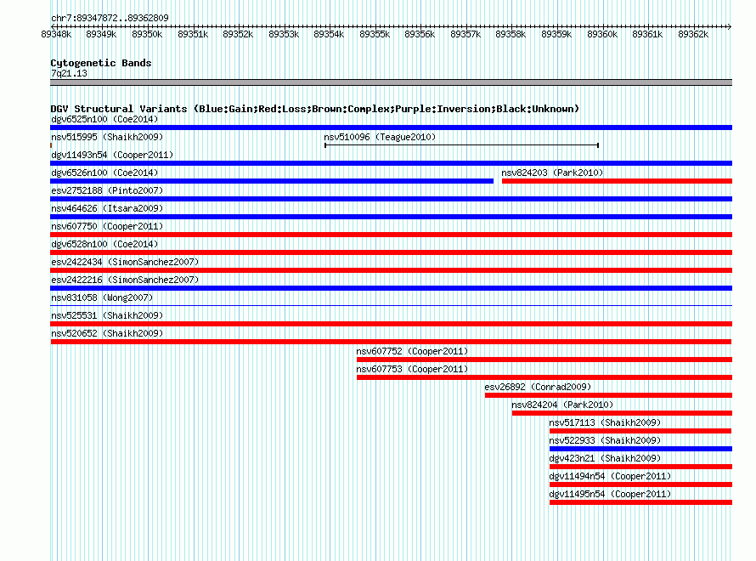Open esv2422434 (SimonSanchez2007) label
756x561 pixels.
click(x=125, y=262)
